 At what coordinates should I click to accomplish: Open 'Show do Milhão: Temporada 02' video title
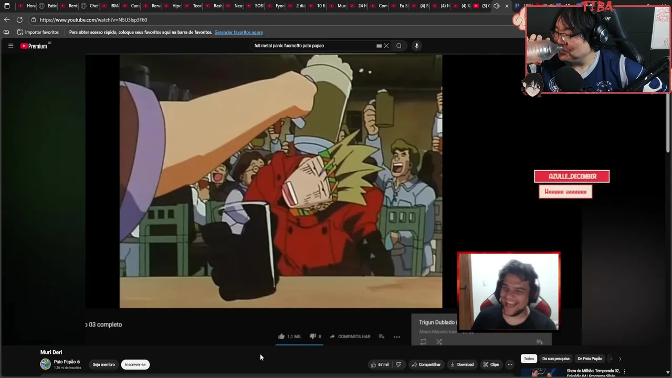coord(593,373)
